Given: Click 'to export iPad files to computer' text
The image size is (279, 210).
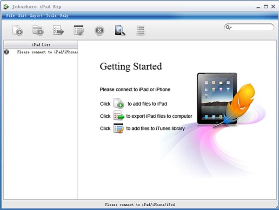Looking at the screenshot, I should pyautogui.click(x=159, y=116).
